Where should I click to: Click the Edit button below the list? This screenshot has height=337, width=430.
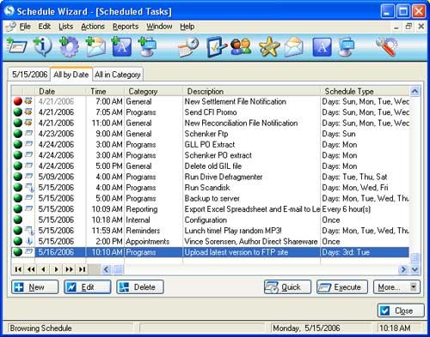pos(87,287)
